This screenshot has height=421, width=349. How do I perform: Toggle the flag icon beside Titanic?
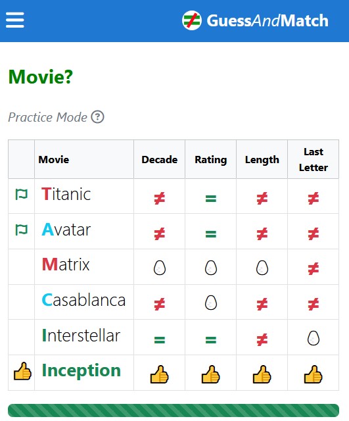(22, 194)
